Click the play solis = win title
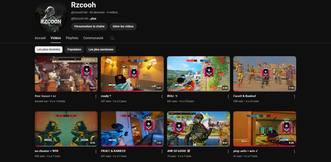Viewport: 331px width, 162px height. coord(245,151)
